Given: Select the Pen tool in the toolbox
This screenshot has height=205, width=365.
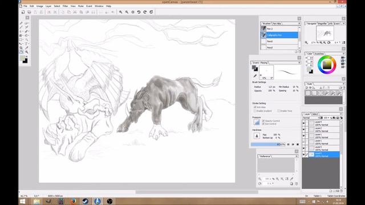Looking at the screenshot, I should pyautogui.click(x=21, y=23).
